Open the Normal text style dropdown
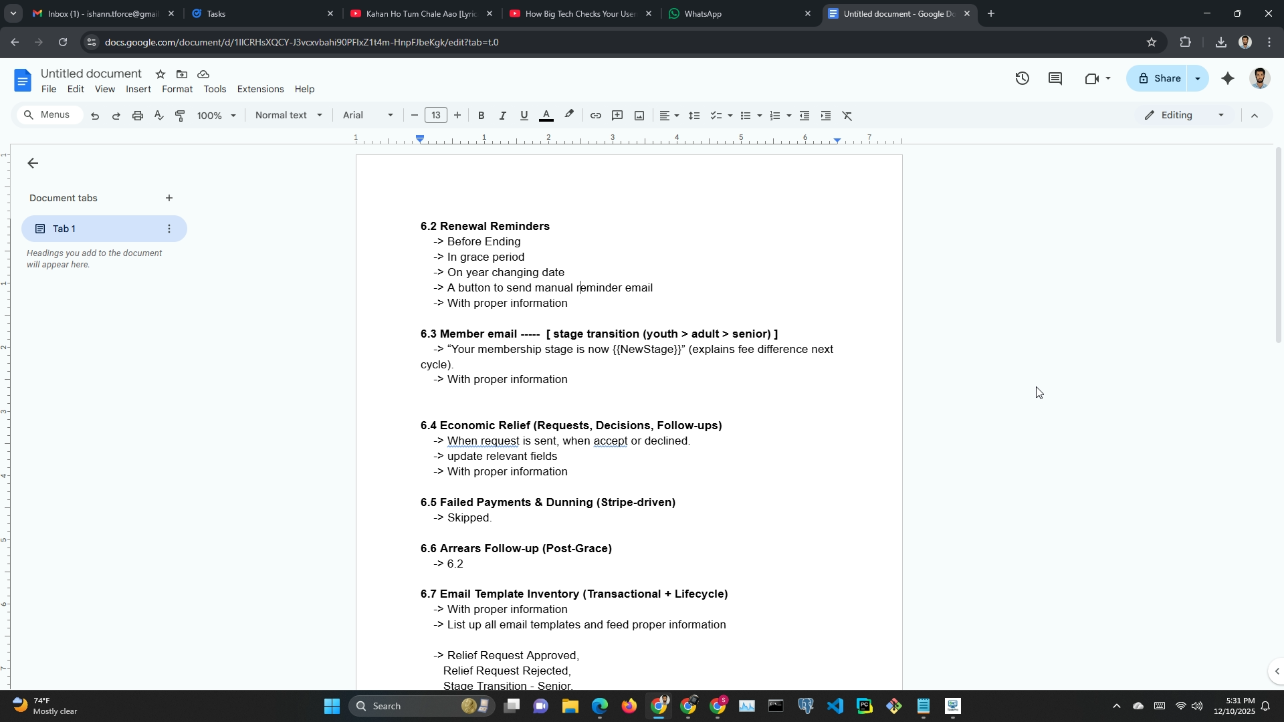The image size is (1284, 722). click(x=289, y=115)
